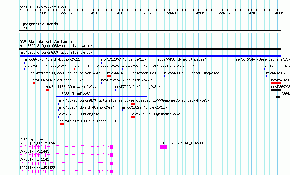Select nsv6442985 (Sedlazeck2020) label
This screenshot has height=175, width=290.
[x=58, y=80]
